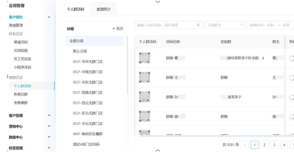294x152 pixels.
Task: Click the QR code in 群聊-孙 row
Action: 144,97
